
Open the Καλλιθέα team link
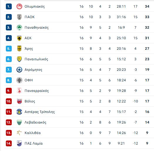click(x=33, y=133)
